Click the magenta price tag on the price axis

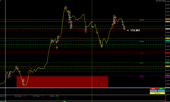(168, 76)
